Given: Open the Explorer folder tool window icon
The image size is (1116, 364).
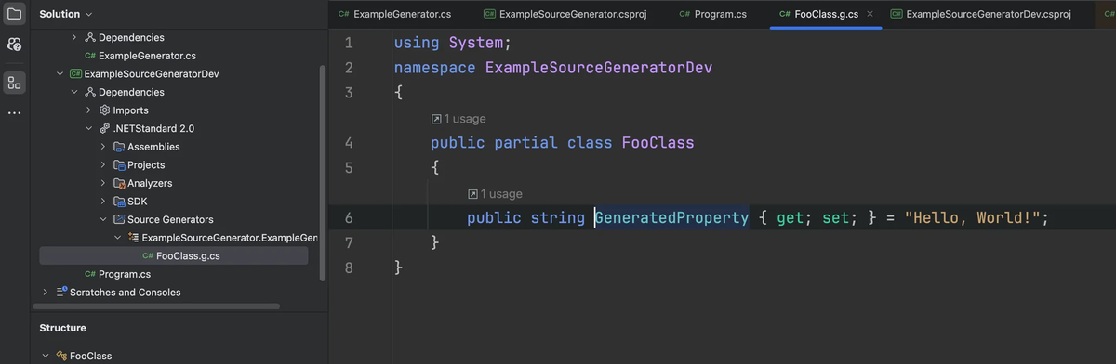Looking at the screenshot, I should click(x=14, y=15).
